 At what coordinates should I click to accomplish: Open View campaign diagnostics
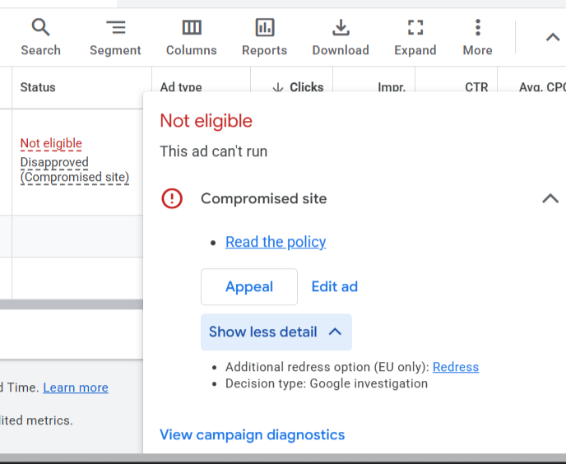(253, 434)
